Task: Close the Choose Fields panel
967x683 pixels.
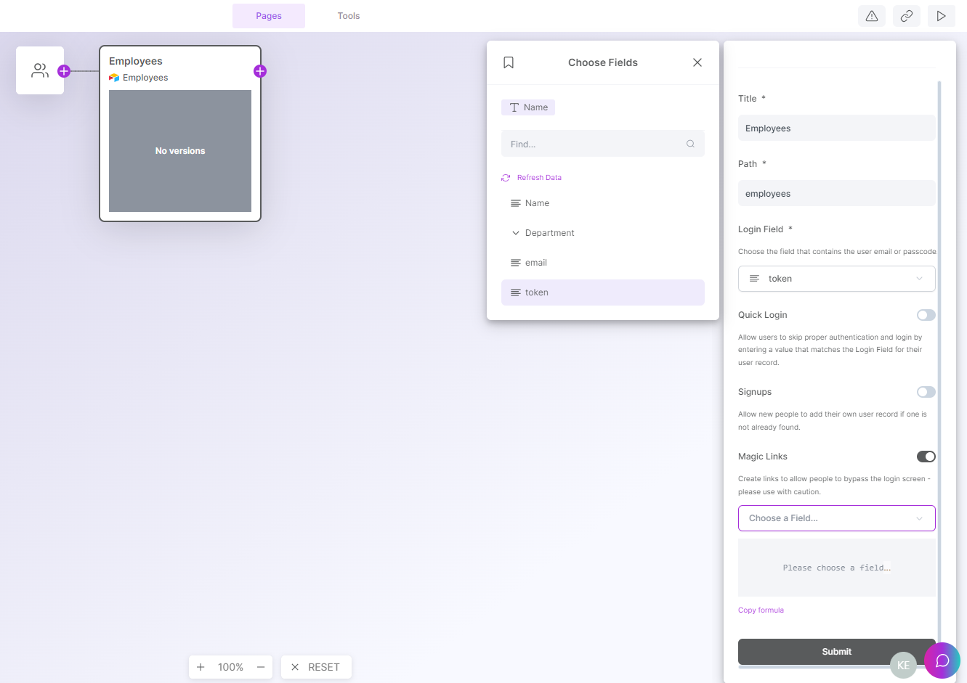Action: pos(697,62)
